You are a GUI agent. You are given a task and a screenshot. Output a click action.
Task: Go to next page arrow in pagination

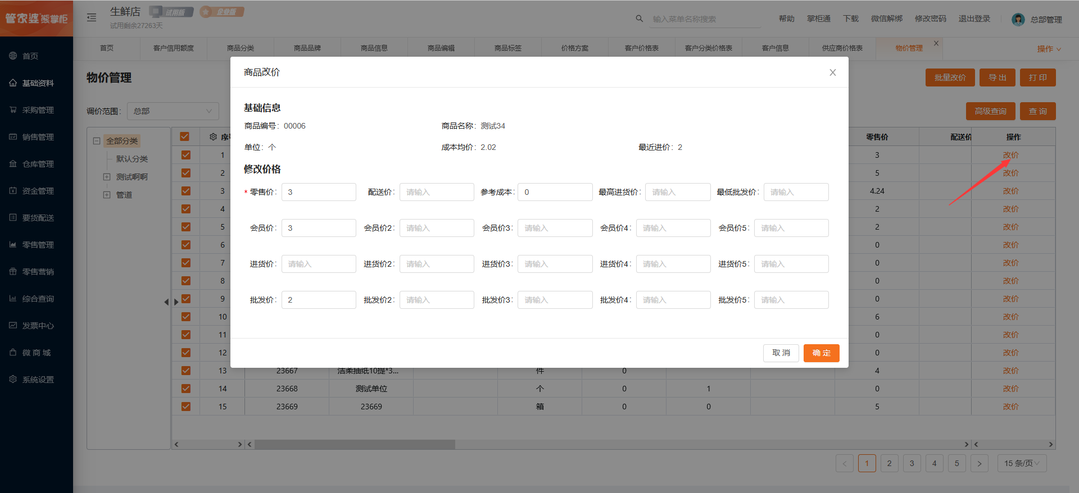click(980, 463)
